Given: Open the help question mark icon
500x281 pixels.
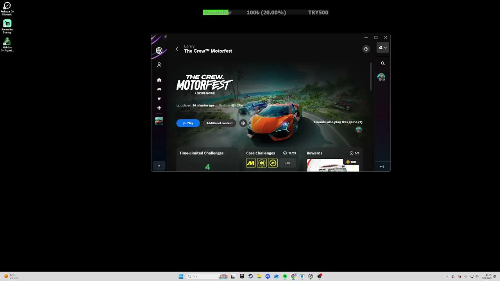Looking at the screenshot, I should pyautogui.click(x=366, y=49).
